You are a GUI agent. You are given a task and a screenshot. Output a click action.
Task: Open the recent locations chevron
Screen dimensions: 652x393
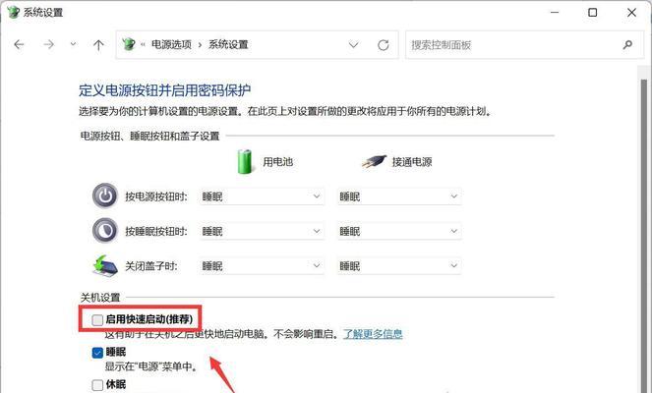[x=73, y=44]
